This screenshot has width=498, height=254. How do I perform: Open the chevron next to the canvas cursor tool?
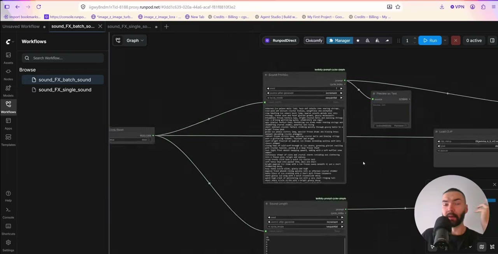pyautogui.click(x=470, y=247)
